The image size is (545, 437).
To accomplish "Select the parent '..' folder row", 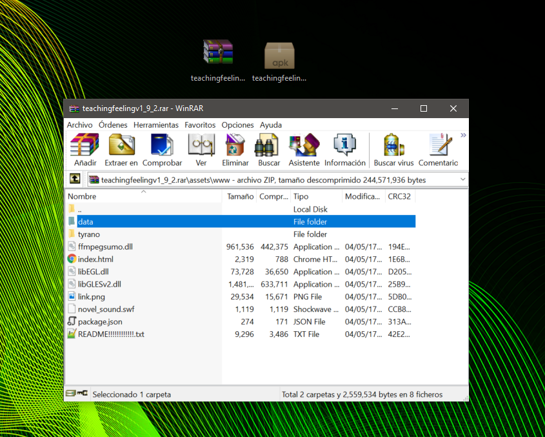I will (241, 209).
